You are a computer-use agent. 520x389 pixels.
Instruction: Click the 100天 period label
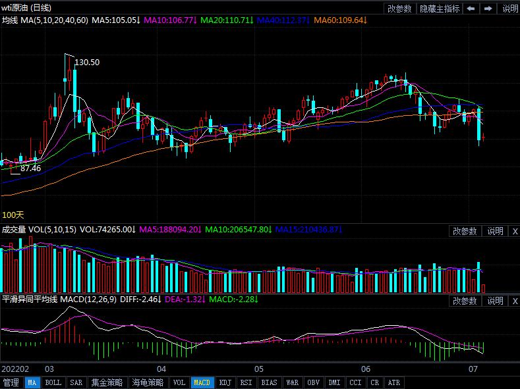pyautogui.click(x=13, y=215)
